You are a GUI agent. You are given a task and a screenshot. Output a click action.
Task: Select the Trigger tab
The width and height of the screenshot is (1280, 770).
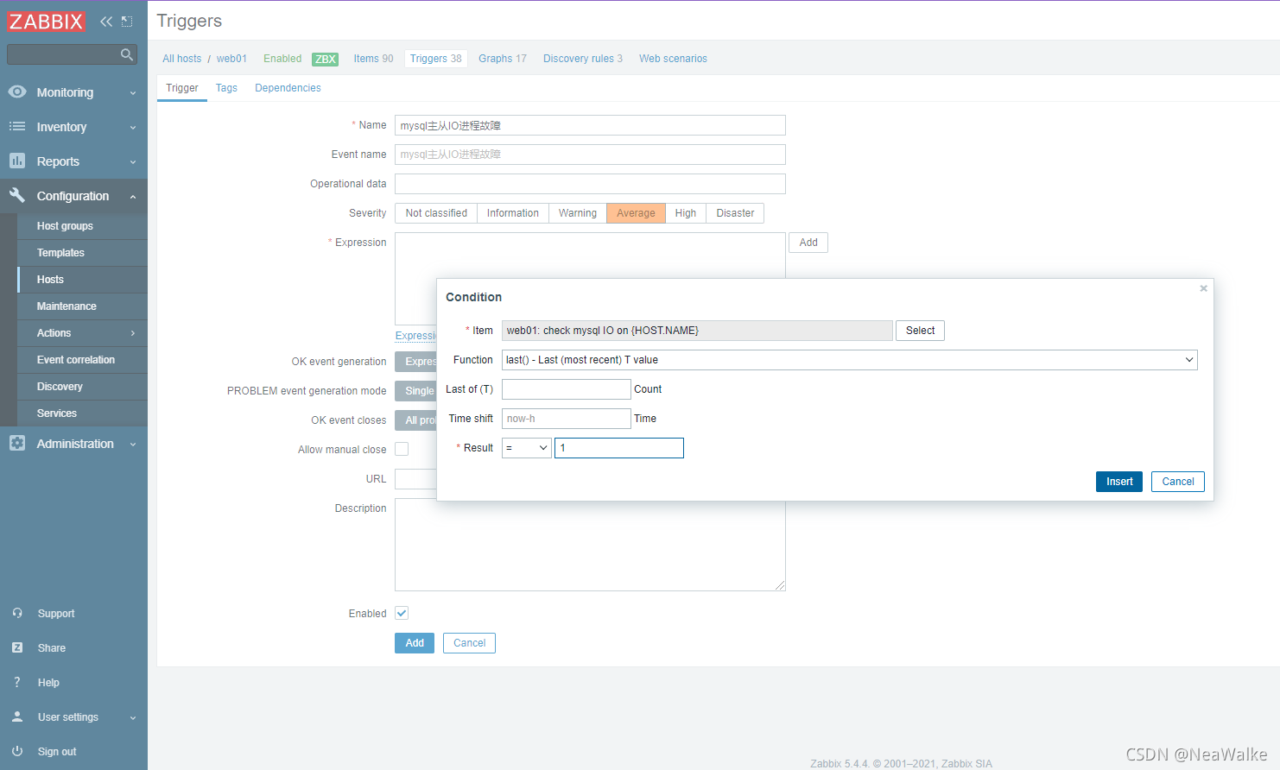182,88
